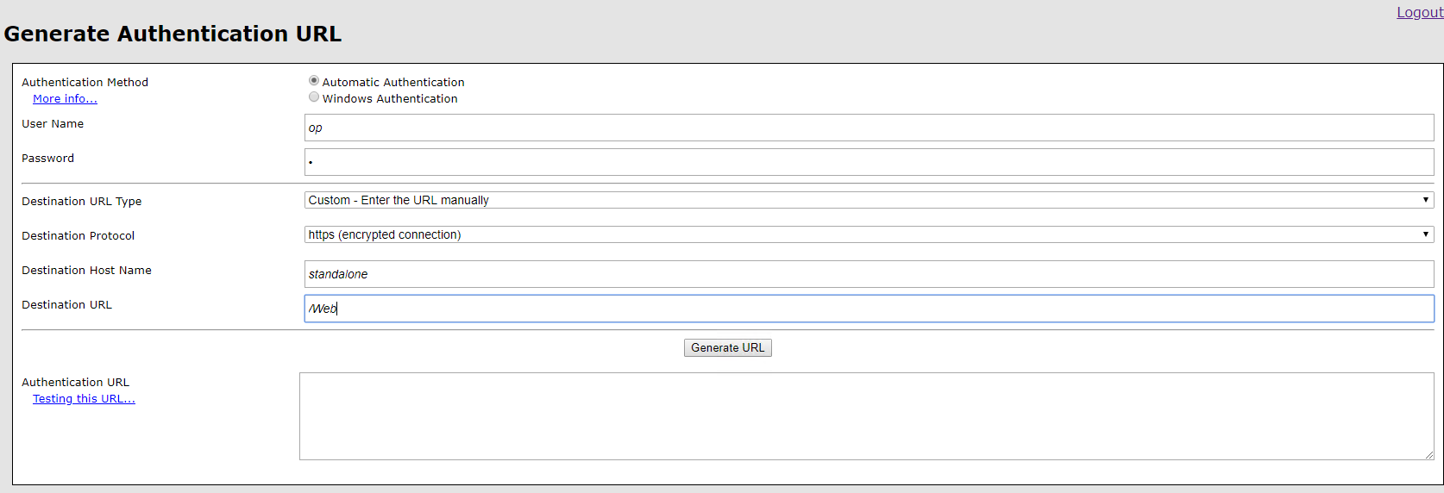Open the Testing this URL link
The height and width of the screenshot is (493, 1444).
click(x=84, y=399)
